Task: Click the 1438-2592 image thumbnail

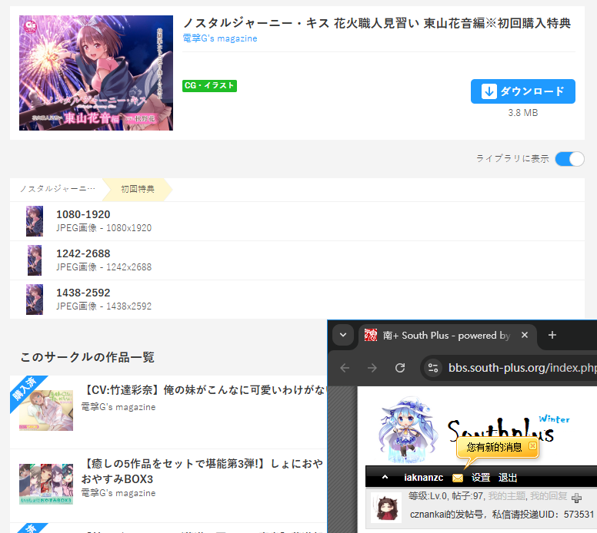Action: click(35, 300)
